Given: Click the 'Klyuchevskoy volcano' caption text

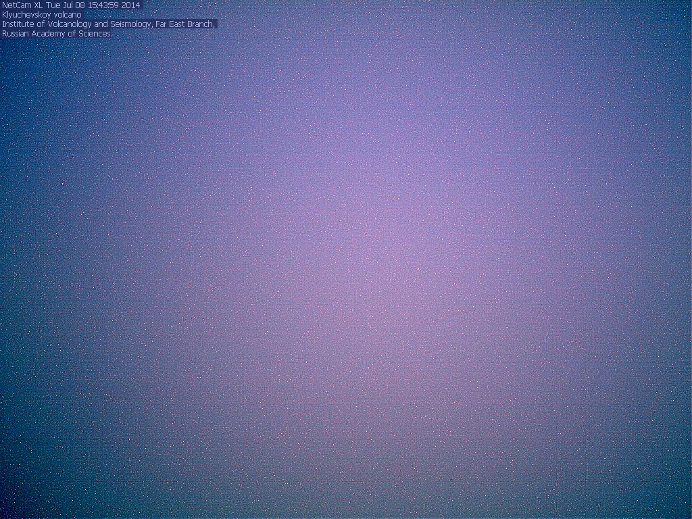Looking at the screenshot, I should tap(42, 15).
